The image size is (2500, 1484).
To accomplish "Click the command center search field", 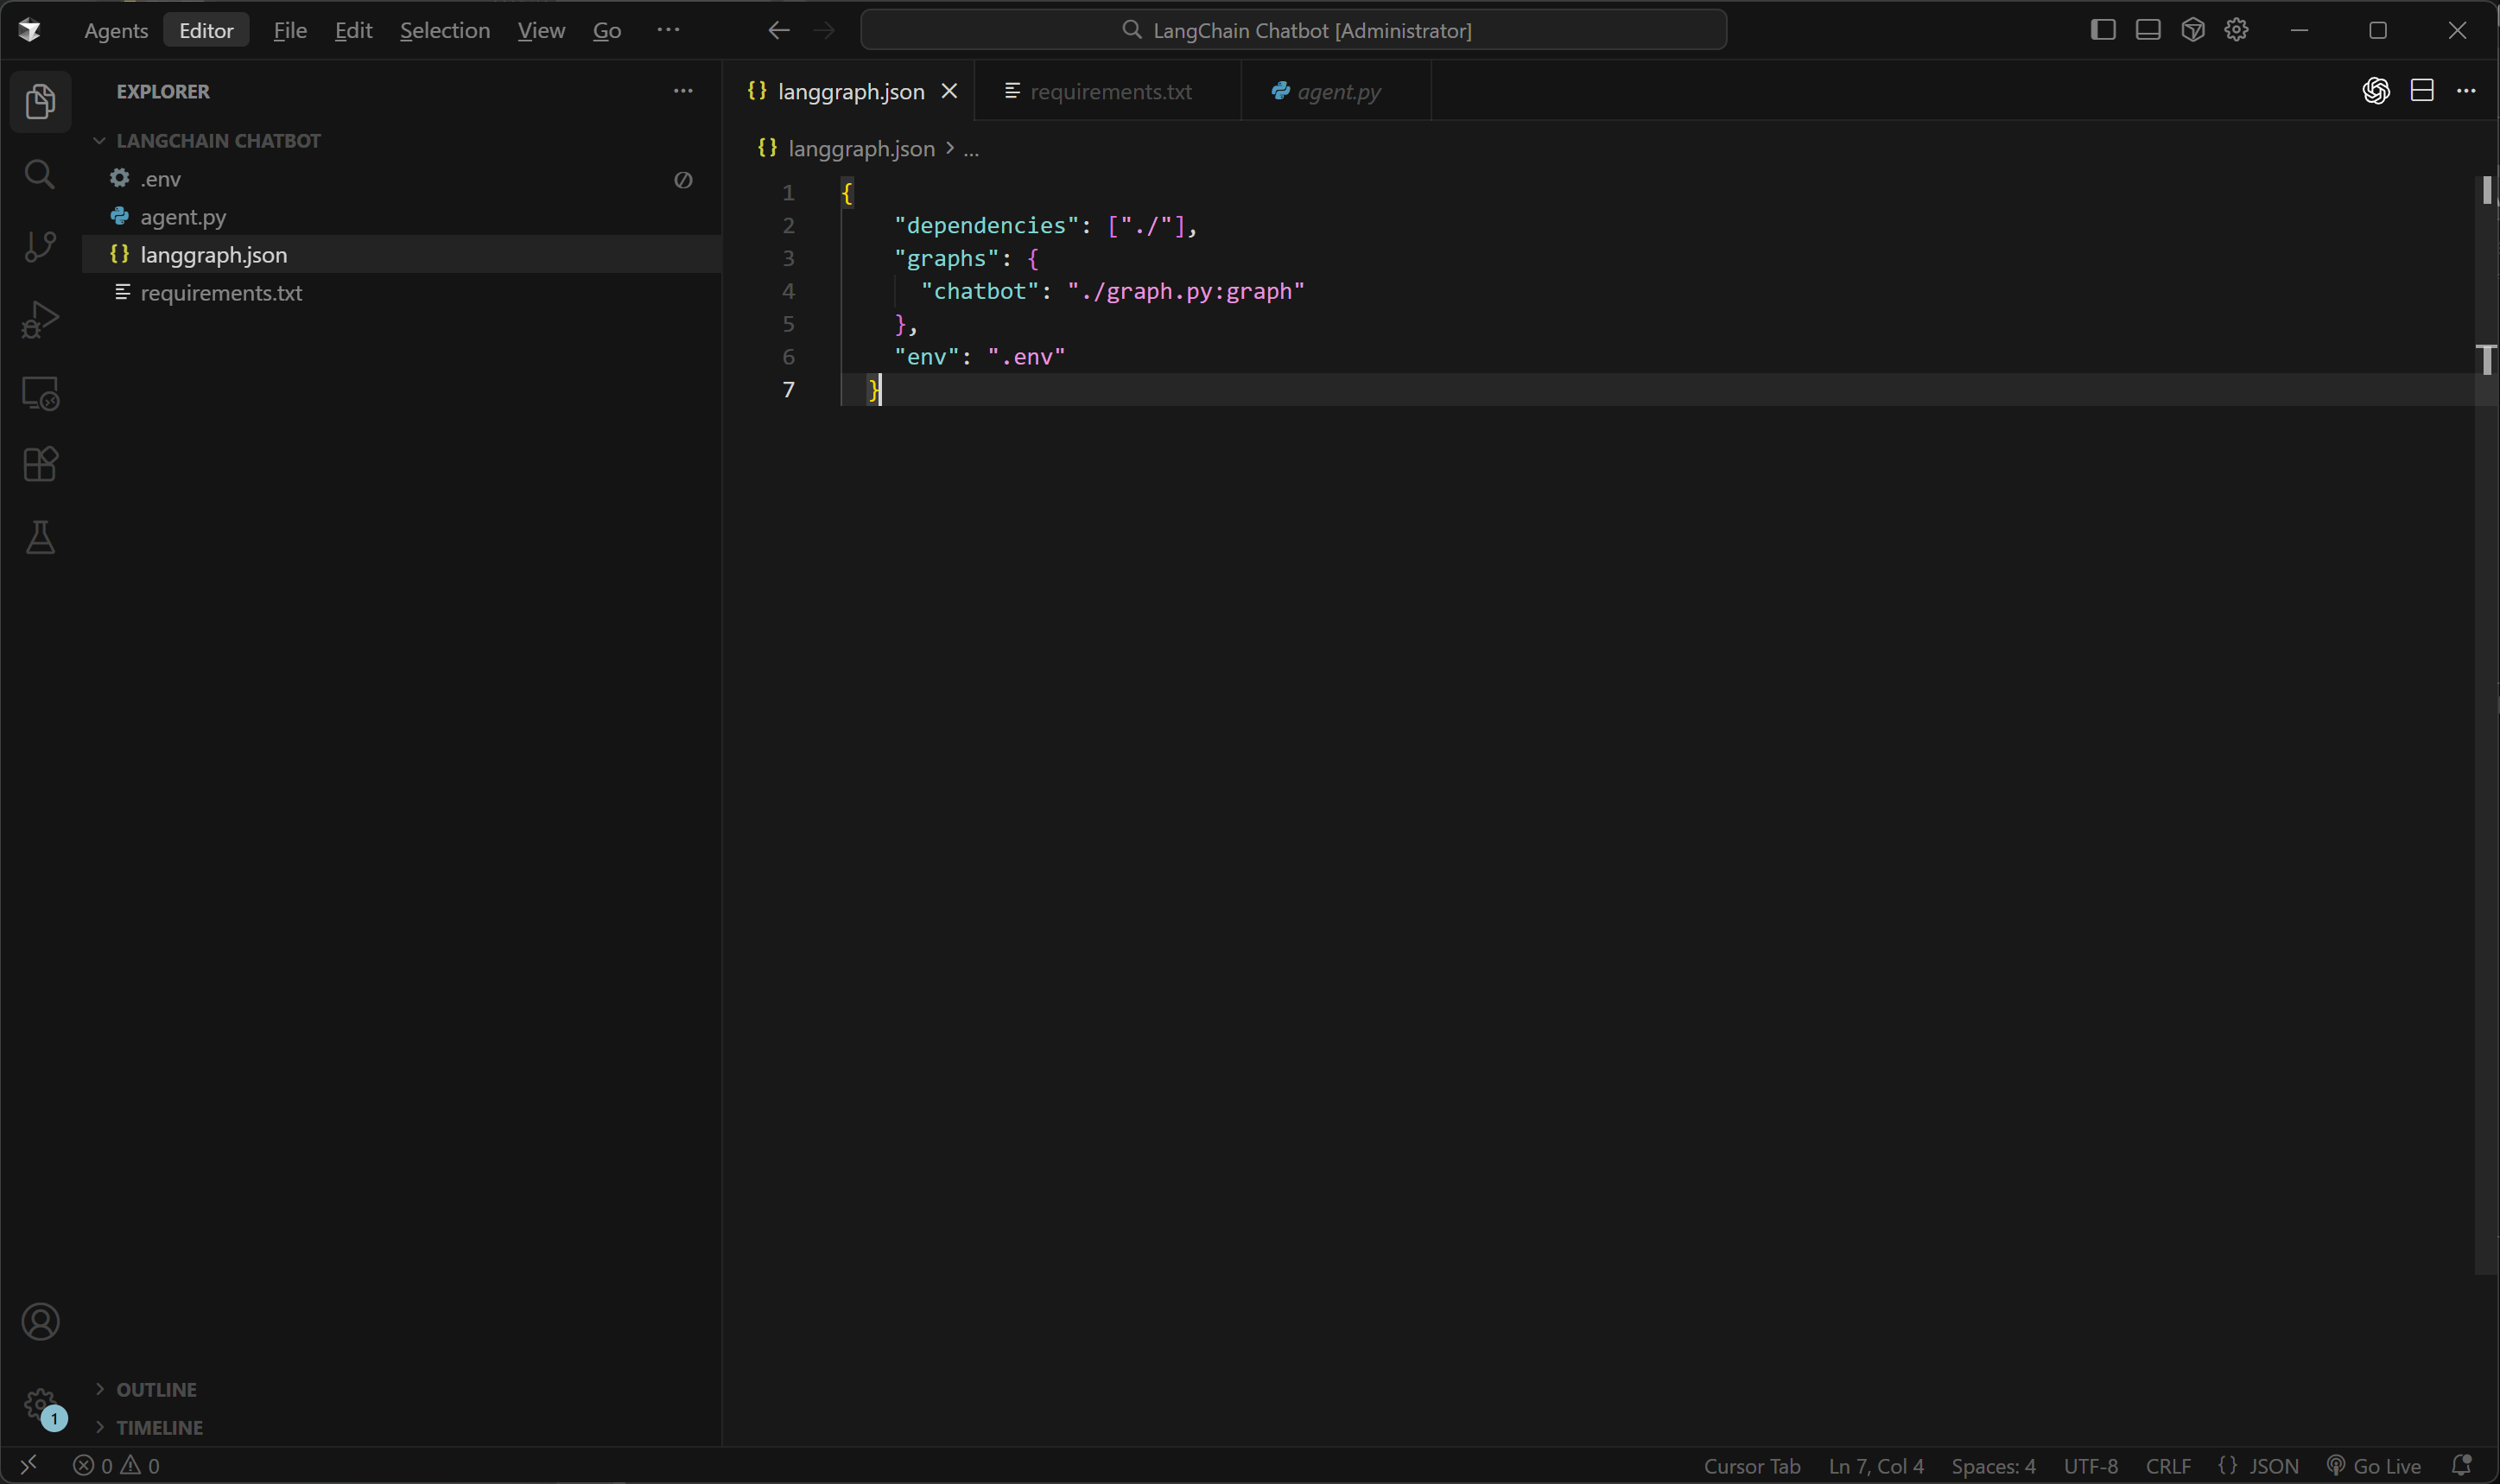I will (1293, 30).
